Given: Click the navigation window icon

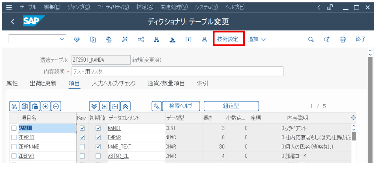Looking at the screenshot, I should [172, 40].
